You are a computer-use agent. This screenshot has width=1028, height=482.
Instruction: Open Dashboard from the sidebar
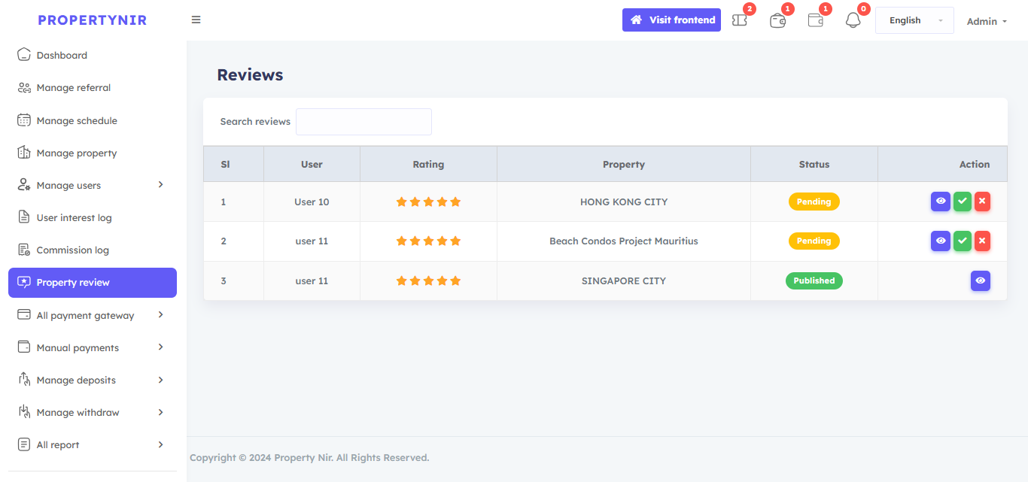click(x=62, y=56)
